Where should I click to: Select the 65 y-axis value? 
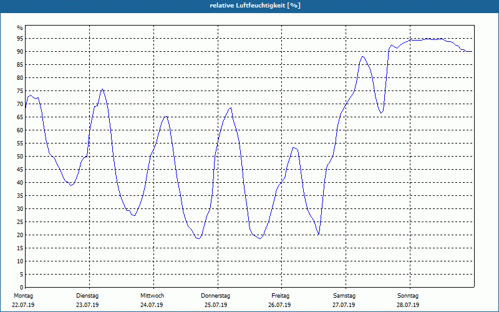click(x=20, y=117)
